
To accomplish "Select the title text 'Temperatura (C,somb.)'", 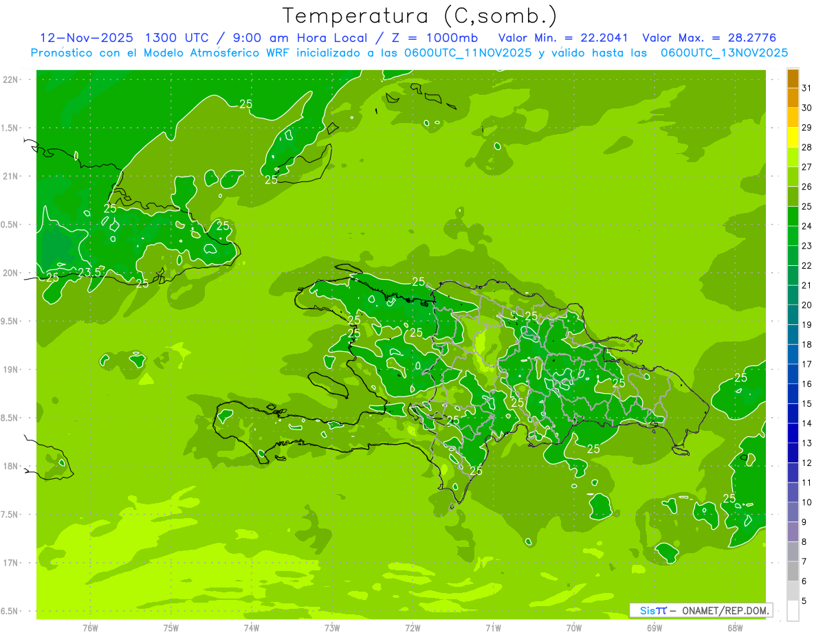I will point(419,16).
